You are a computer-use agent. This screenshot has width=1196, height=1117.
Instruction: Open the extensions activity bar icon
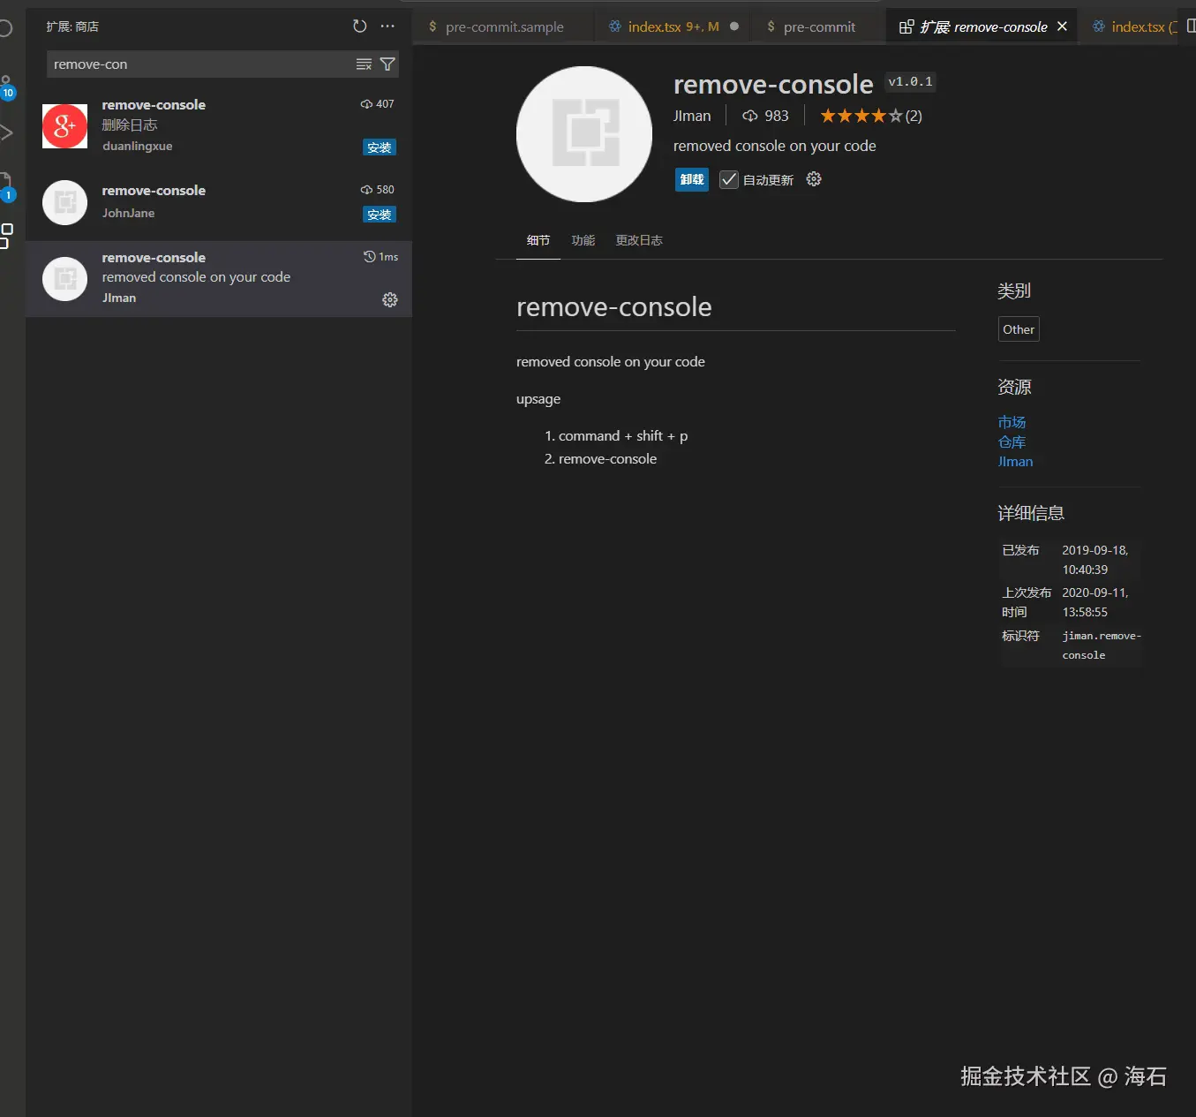[x=6, y=236]
